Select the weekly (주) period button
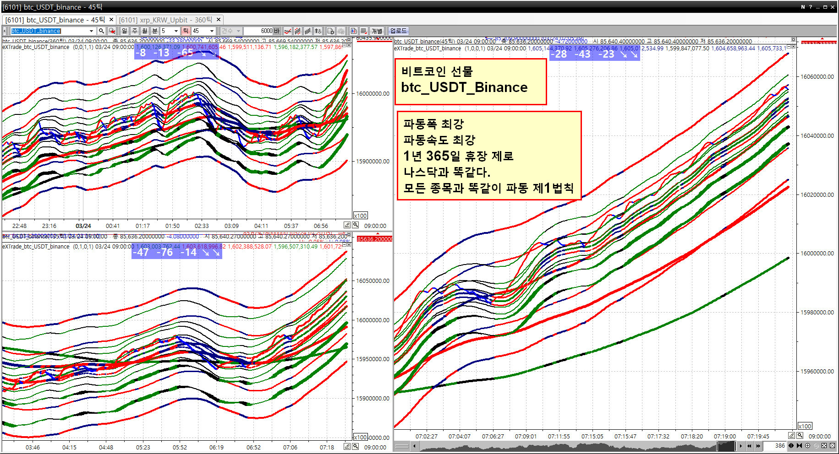 click(x=134, y=31)
